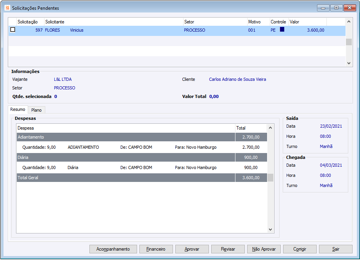Screen dimensions: 360x260
Task: Click PROCESSO value under Informações
Action: tap(64, 88)
